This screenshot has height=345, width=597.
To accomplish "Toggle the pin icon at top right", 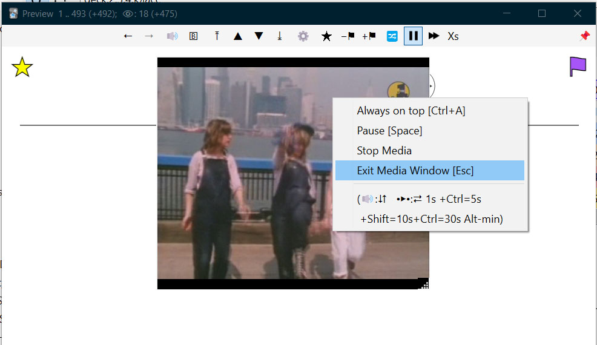I will click(x=584, y=36).
